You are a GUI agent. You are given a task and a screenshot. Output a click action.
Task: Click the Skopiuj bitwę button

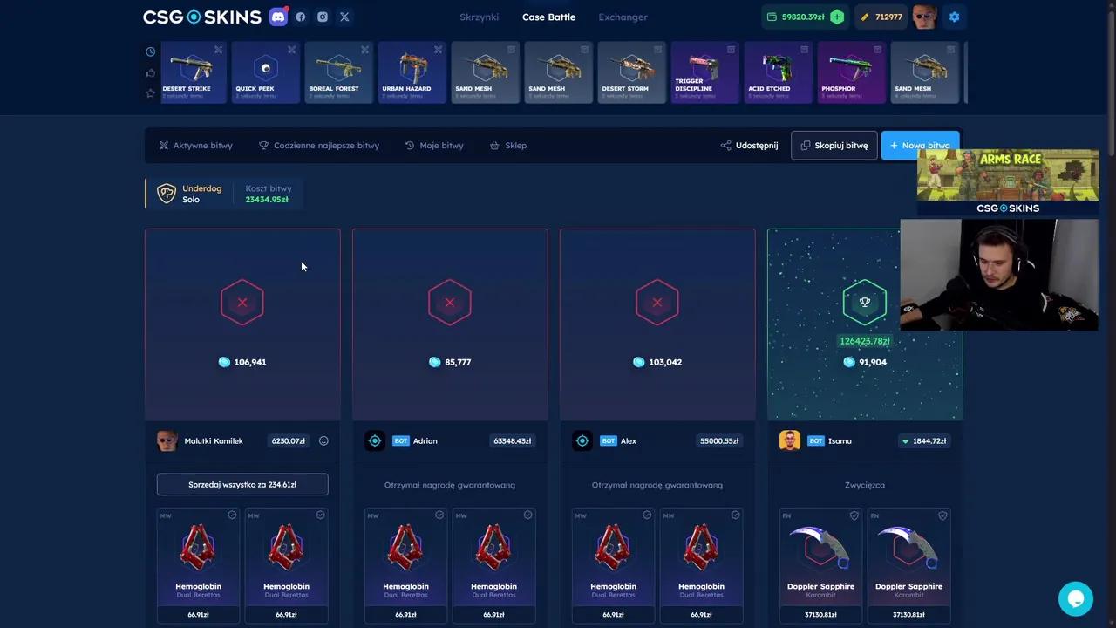[834, 146]
